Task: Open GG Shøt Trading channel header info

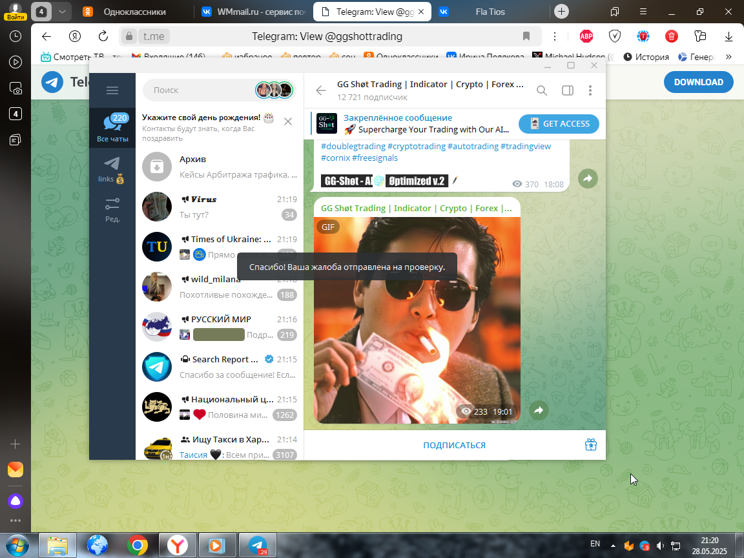Action: (x=430, y=90)
